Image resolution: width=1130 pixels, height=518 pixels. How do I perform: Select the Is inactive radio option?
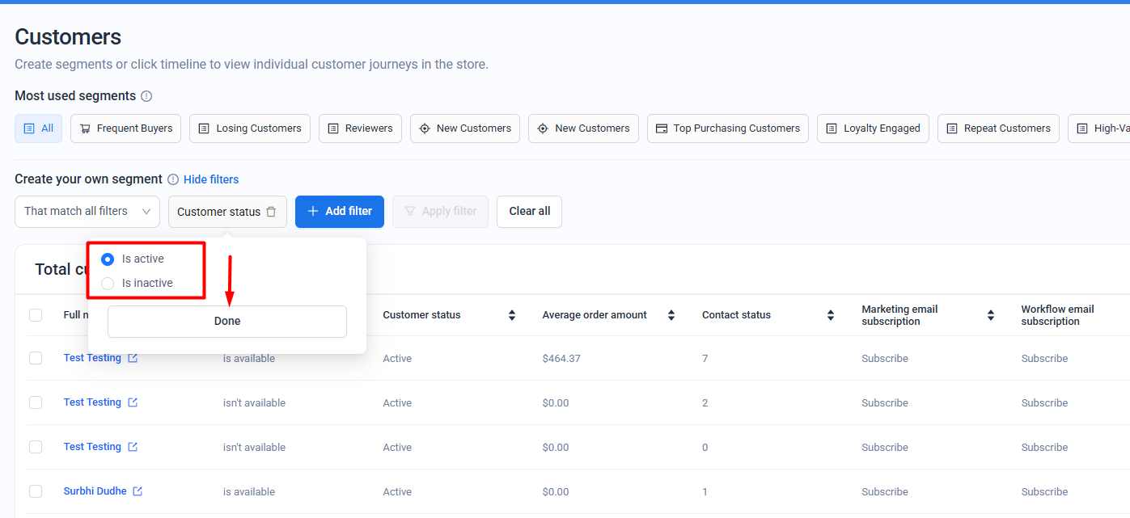pyautogui.click(x=108, y=283)
